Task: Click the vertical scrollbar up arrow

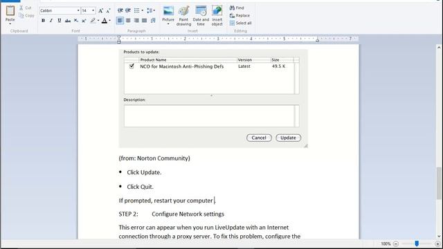Action: (x=439, y=48)
